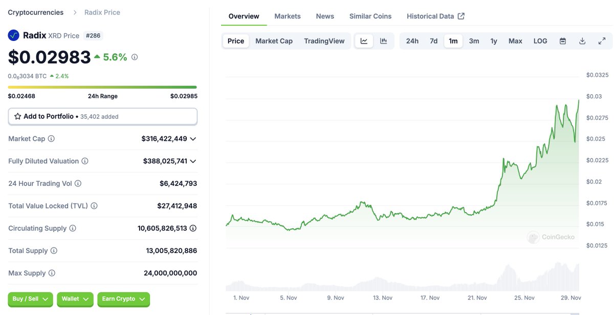Select the line chart icon

tap(364, 40)
